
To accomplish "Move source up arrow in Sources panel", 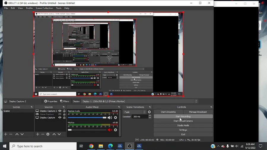I will pos(54,134).
